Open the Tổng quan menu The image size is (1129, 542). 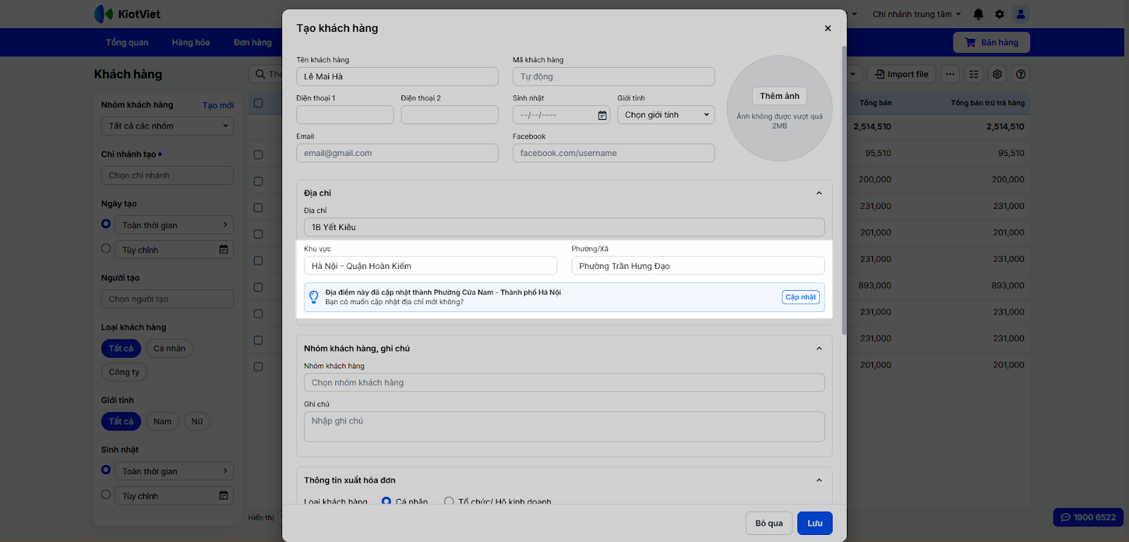[127, 42]
